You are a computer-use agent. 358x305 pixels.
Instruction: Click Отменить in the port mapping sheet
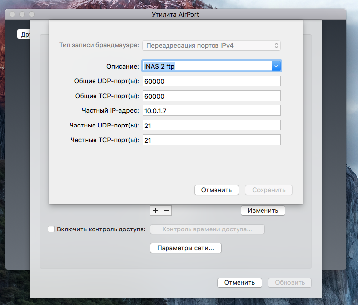point(216,190)
